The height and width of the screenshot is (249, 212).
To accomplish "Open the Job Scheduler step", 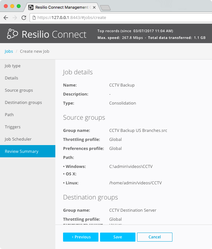I will point(28,139).
